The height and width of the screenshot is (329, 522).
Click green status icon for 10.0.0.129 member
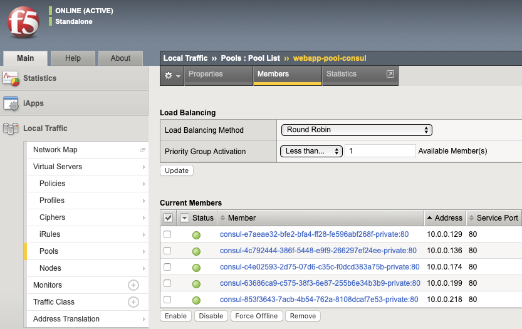[x=196, y=235]
